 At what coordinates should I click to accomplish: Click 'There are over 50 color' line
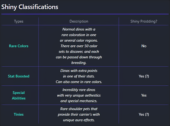[x=79, y=46]
